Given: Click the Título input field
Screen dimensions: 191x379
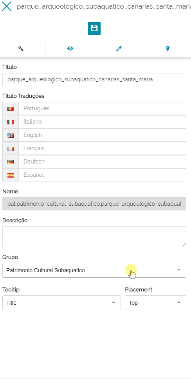Looking at the screenshot, I should coord(94,79).
